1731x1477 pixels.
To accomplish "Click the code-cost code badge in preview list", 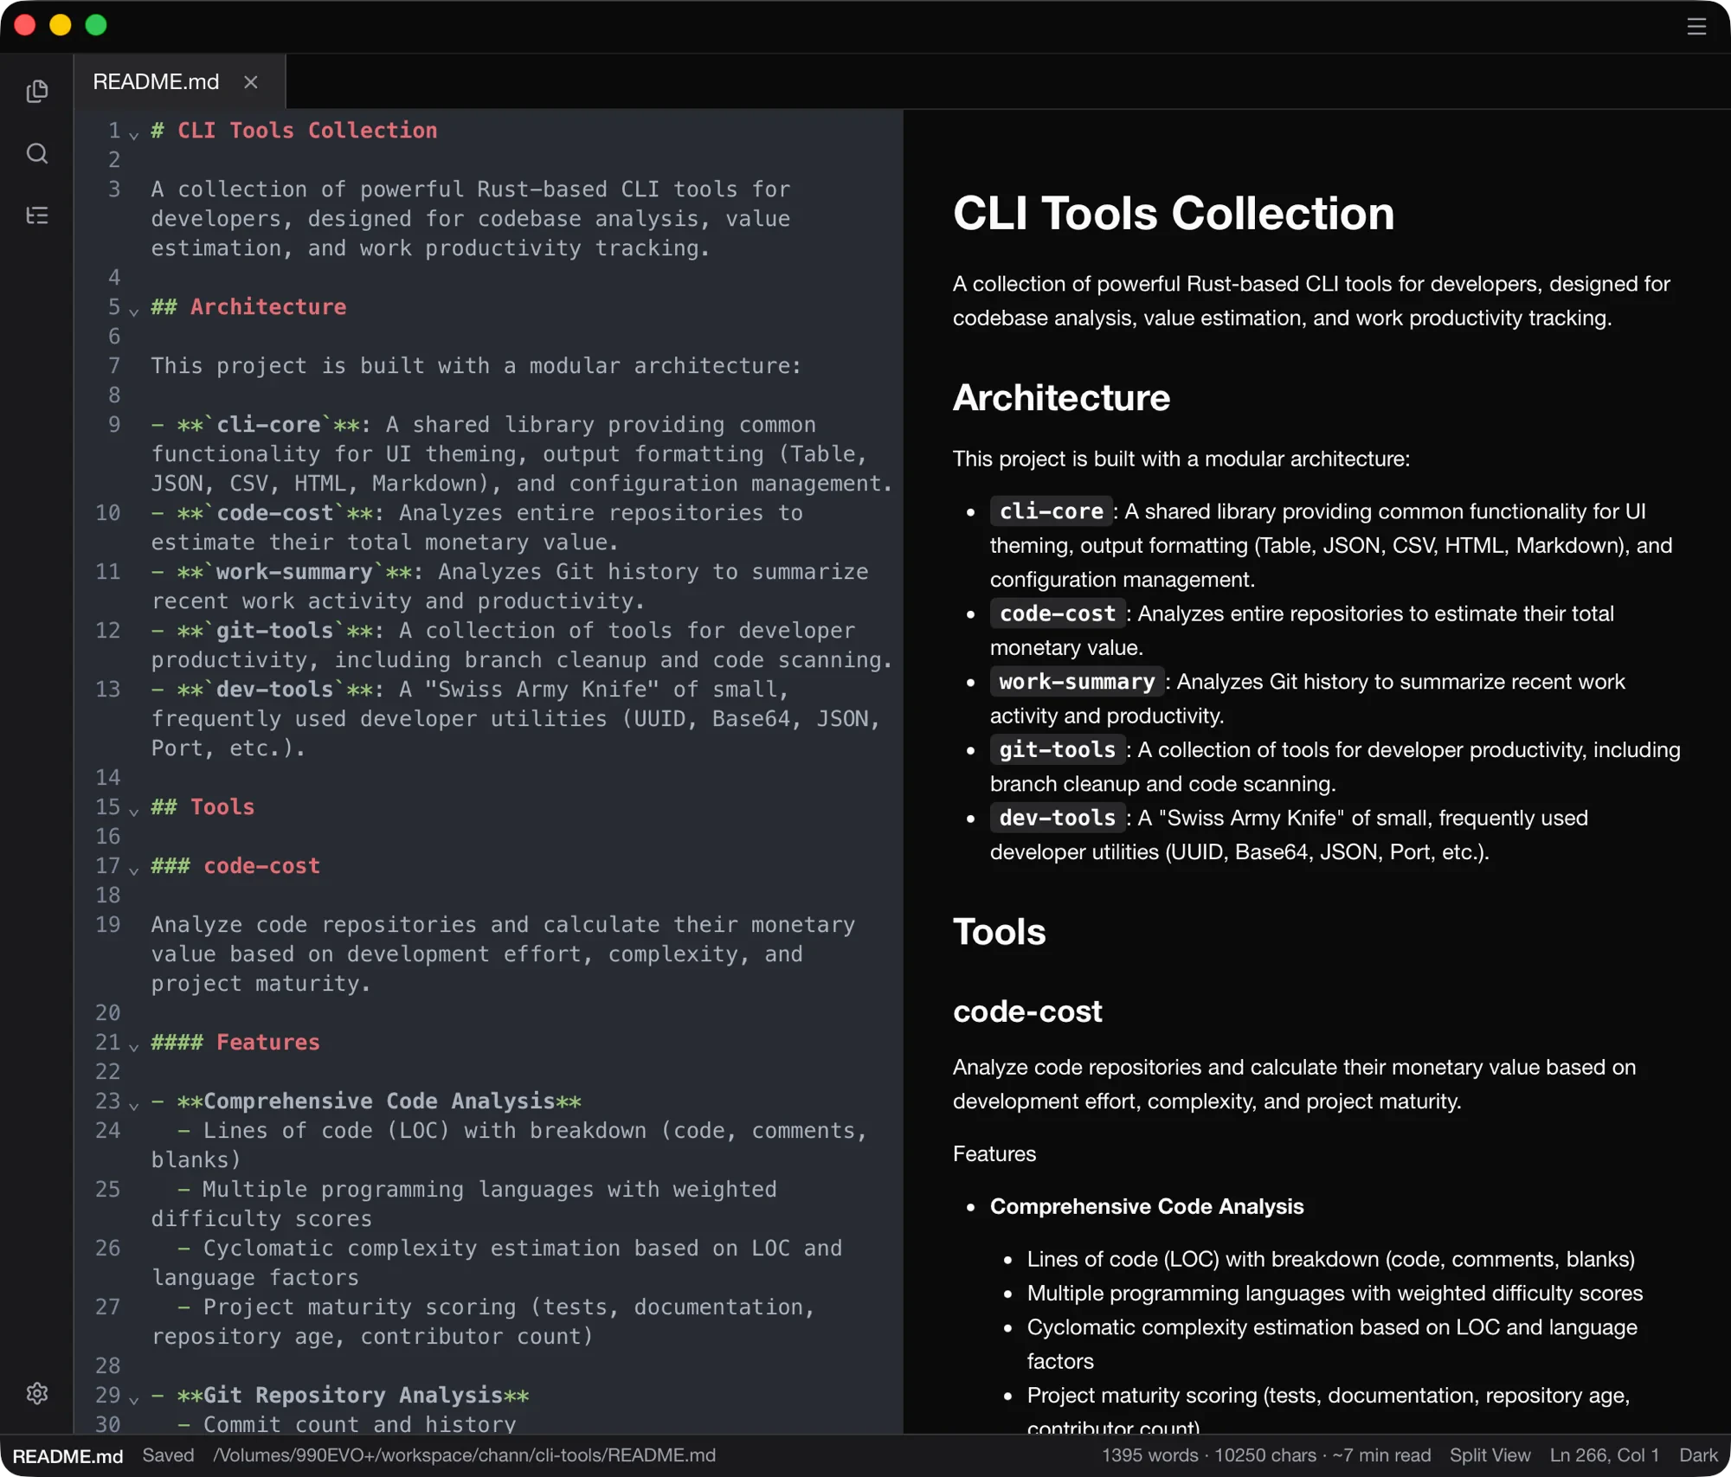I will [1058, 613].
